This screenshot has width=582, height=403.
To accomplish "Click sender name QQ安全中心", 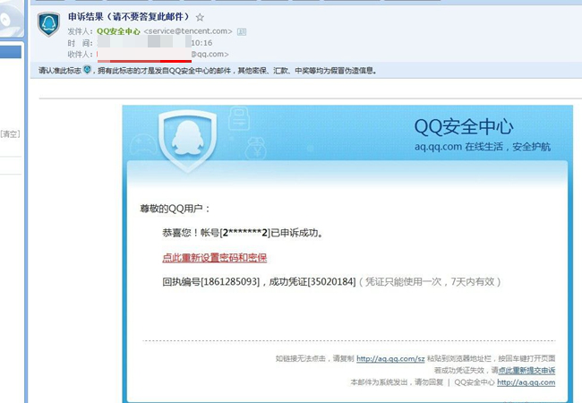I will click(x=118, y=31).
